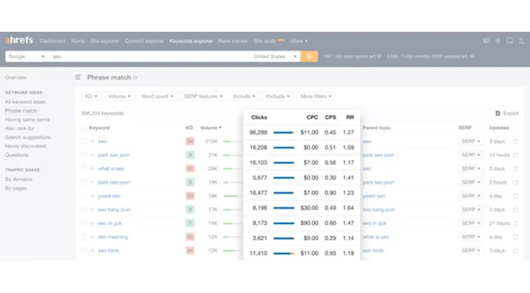530x293 pixels.
Task: Open By domains traffic share
Action: 19,179
